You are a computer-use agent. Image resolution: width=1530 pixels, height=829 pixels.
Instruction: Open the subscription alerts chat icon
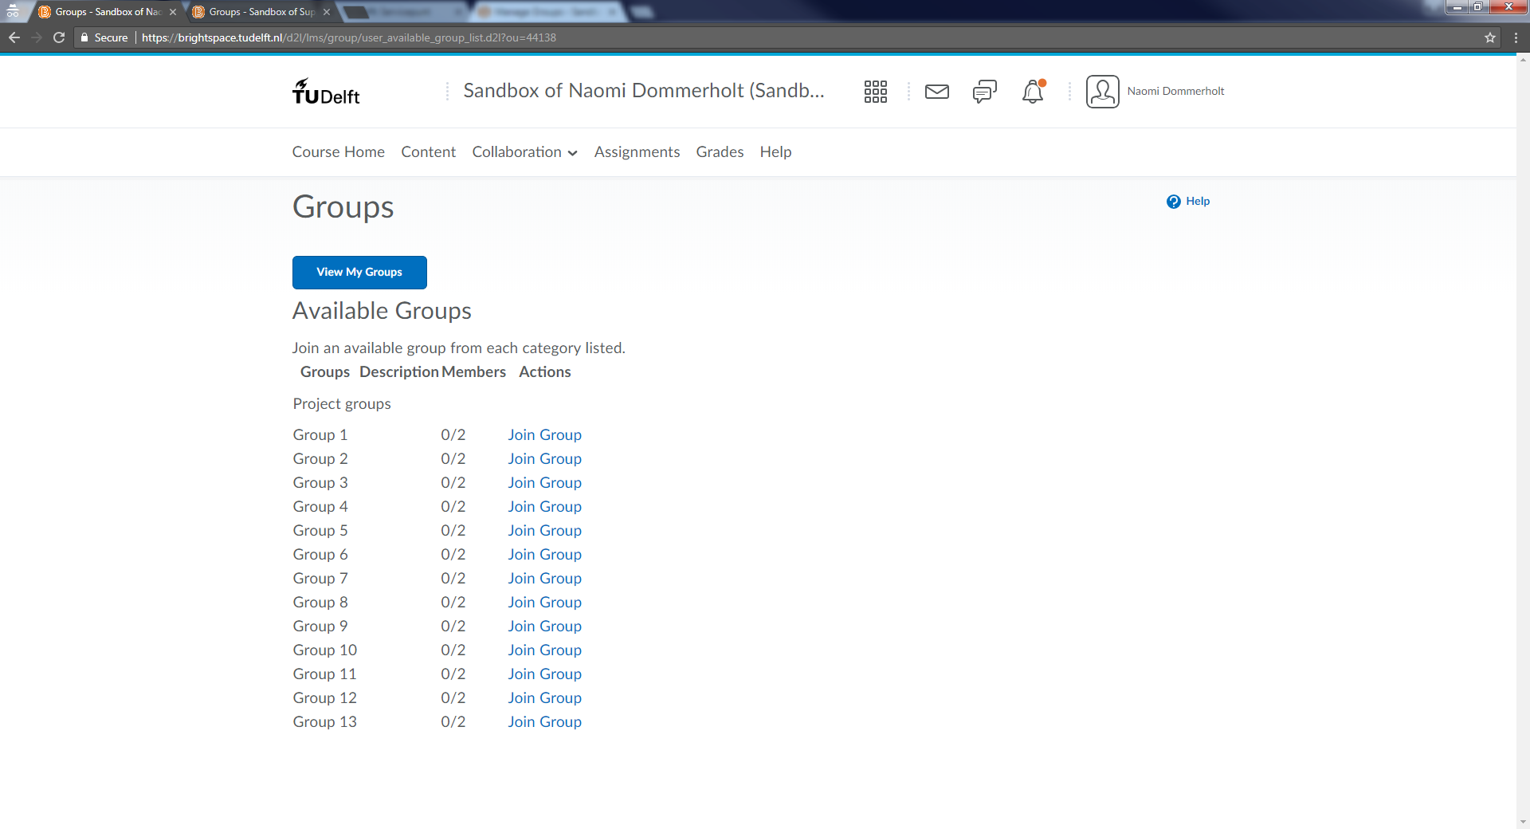tap(984, 92)
